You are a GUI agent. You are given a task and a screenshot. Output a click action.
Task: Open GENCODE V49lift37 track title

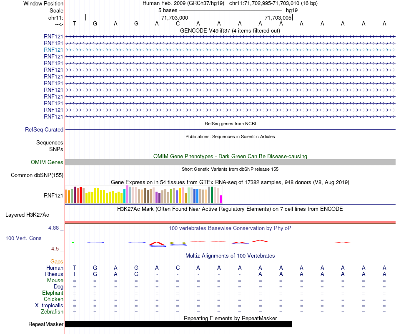click(230, 30)
